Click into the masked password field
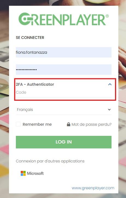The height and width of the screenshot is (198, 126). pyautogui.click(x=64, y=70)
